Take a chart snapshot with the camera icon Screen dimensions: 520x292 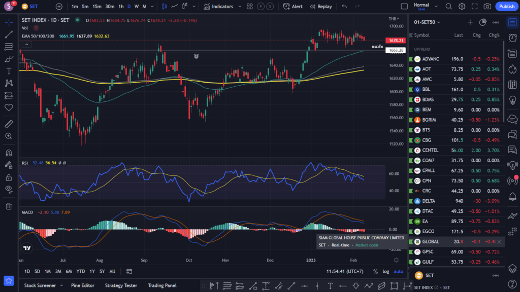(x=487, y=6)
